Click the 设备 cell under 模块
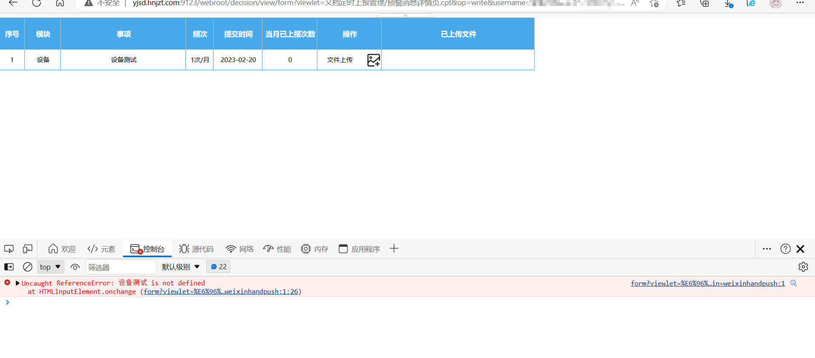815x358 pixels. 43,60
